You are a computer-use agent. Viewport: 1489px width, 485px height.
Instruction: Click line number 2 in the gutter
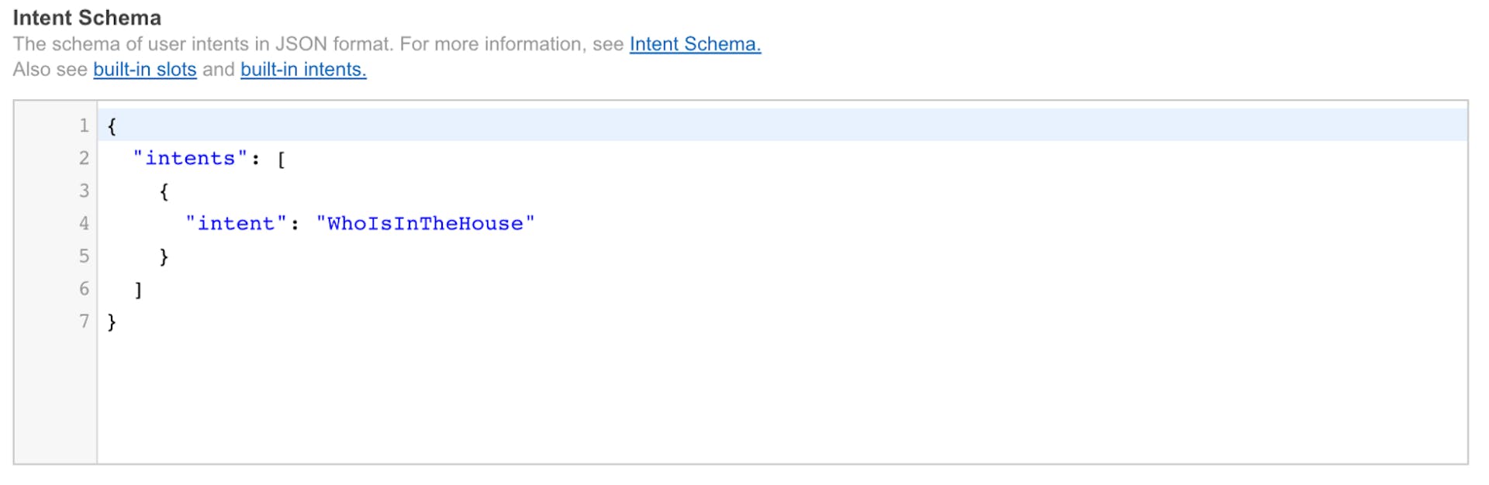[84, 158]
